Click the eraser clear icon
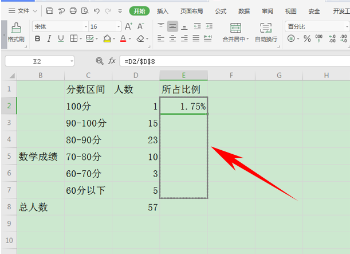Image resolution: width=350 pixels, height=254 pixels. pyautogui.click(x=140, y=38)
